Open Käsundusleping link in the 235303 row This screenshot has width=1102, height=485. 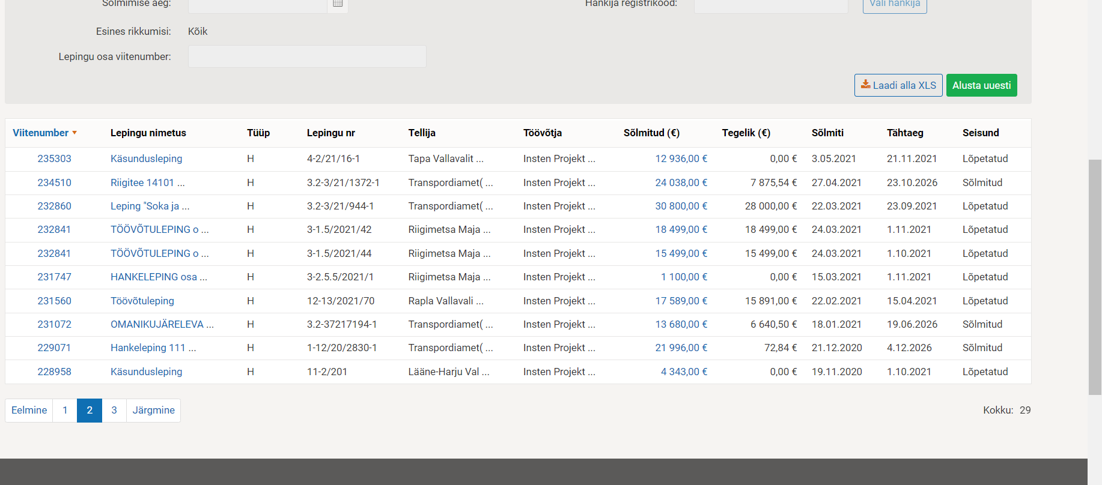coord(146,158)
